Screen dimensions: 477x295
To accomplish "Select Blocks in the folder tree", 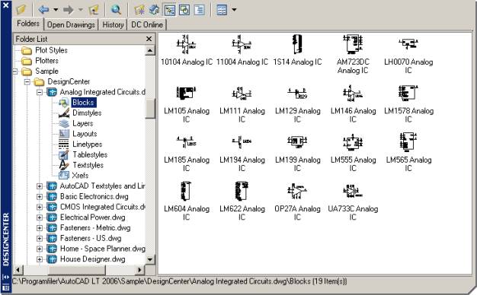I will click(83, 103).
